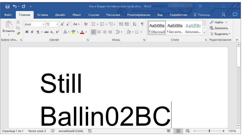Viewport: 243px width, 136px height.
Task: Click the Заменить button
Action: point(219,28)
